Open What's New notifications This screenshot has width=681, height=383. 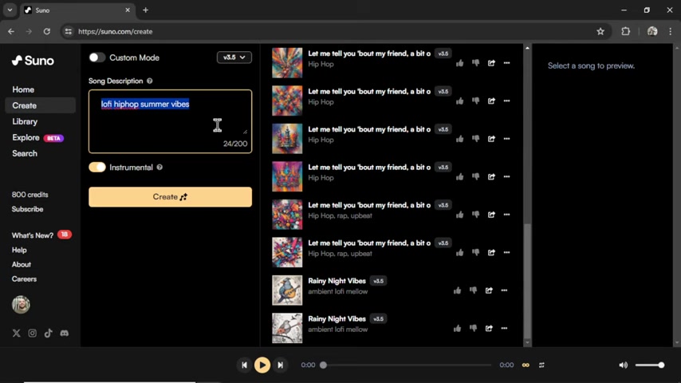tap(41, 235)
